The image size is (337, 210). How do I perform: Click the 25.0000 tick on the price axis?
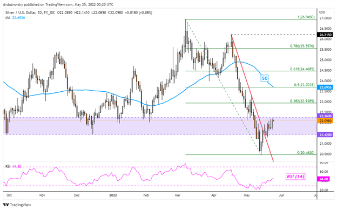pyautogui.click(x=325, y=60)
